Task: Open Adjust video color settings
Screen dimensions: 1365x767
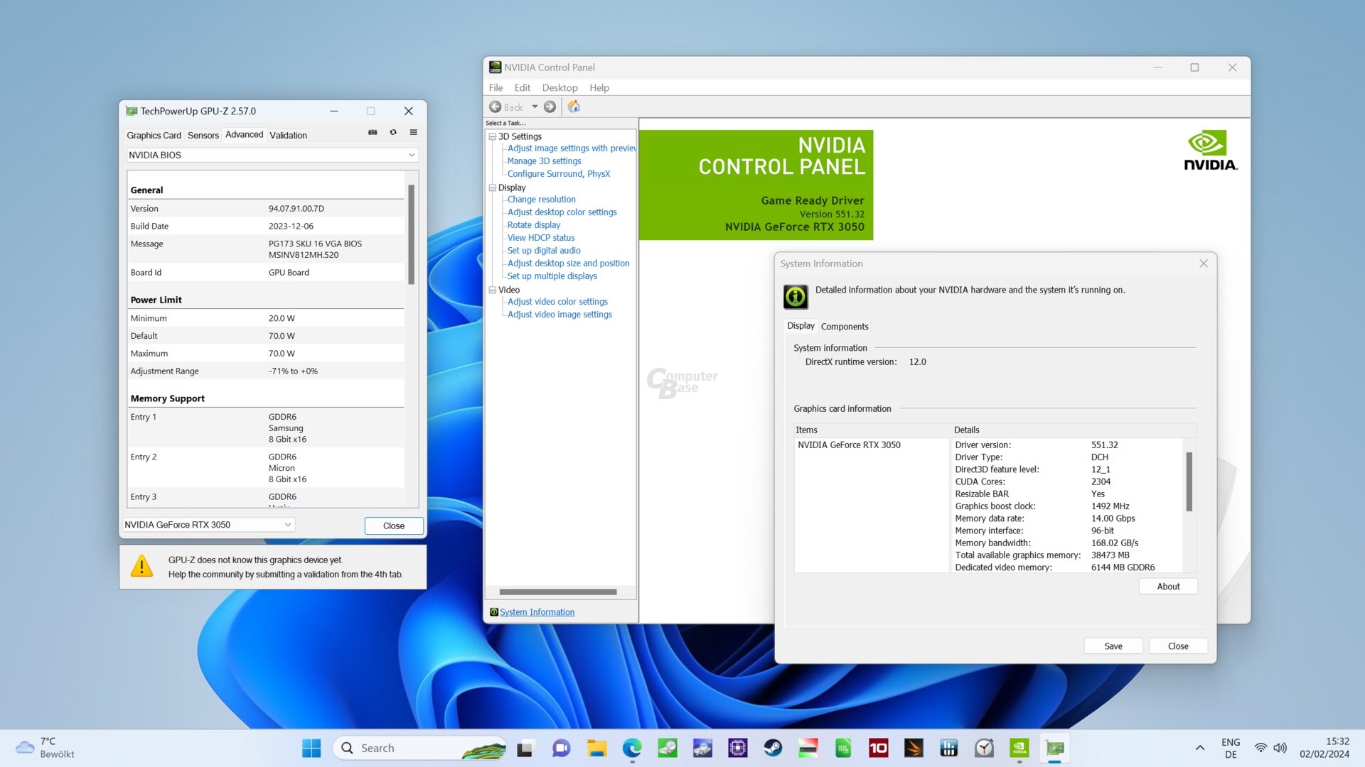Action: (557, 302)
